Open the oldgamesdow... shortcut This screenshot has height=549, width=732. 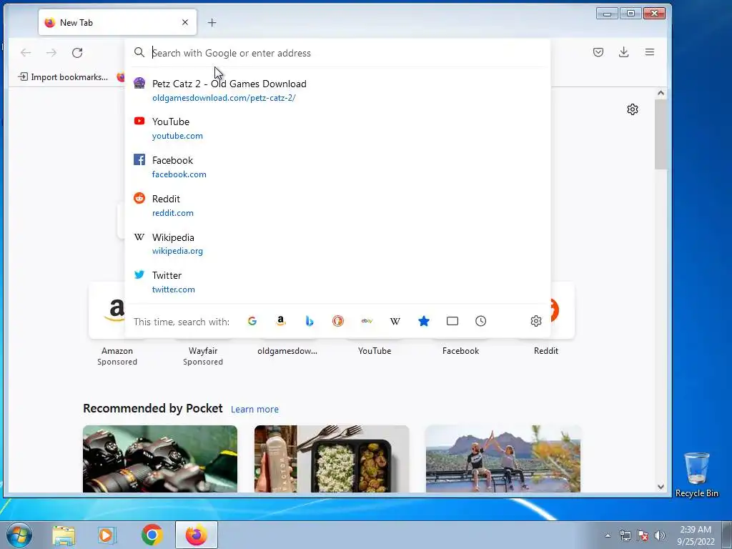287,351
